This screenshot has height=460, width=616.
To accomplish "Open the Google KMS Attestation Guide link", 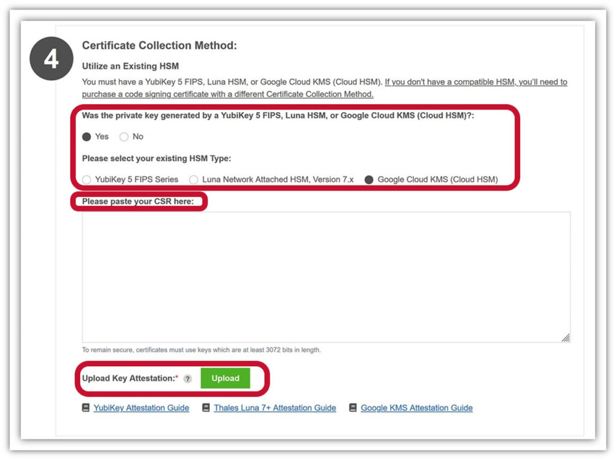I will pyautogui.click(x=417, y=408).
